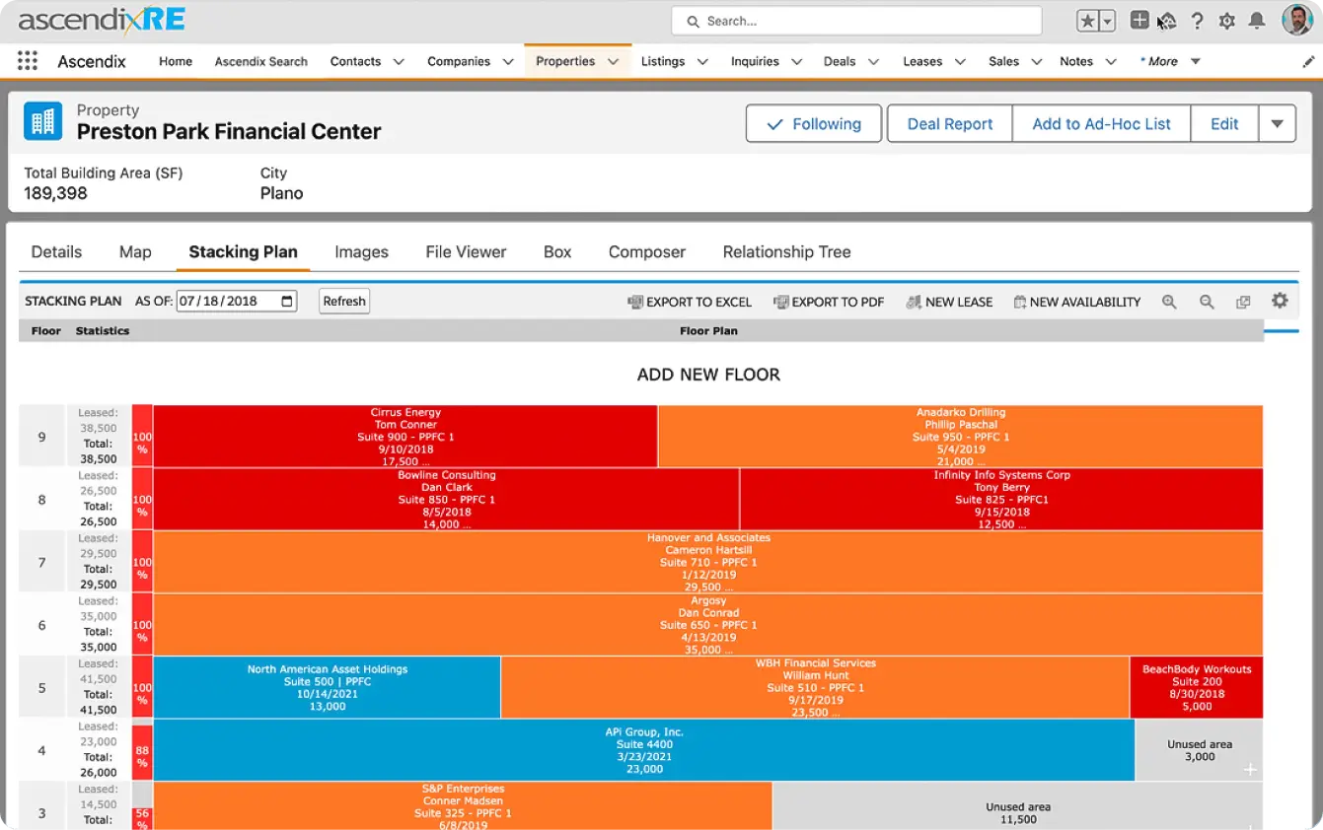Switch to the Images tab
This screenshot has width=1323, height=830.
[x=361, y=251]
